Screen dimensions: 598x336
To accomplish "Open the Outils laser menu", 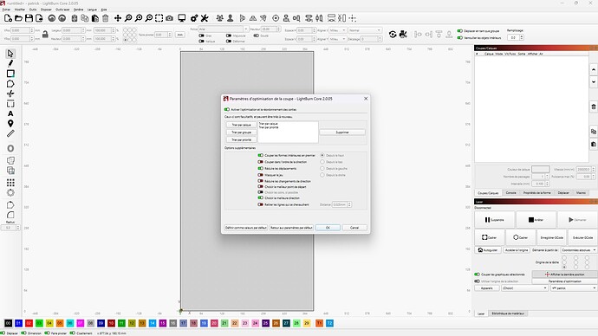I will 62,10.
